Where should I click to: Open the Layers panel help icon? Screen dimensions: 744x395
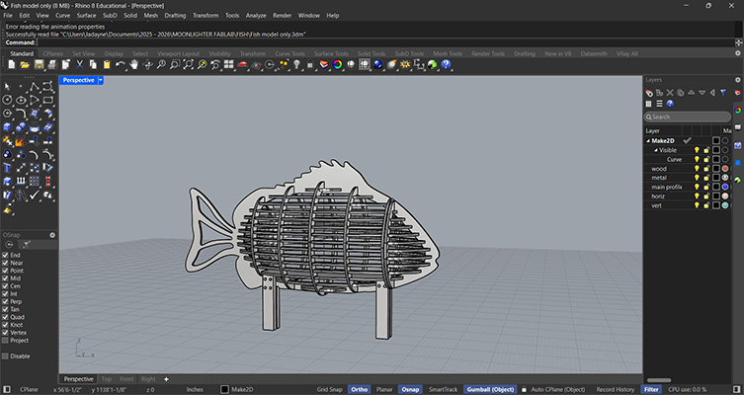click(671, 104)
